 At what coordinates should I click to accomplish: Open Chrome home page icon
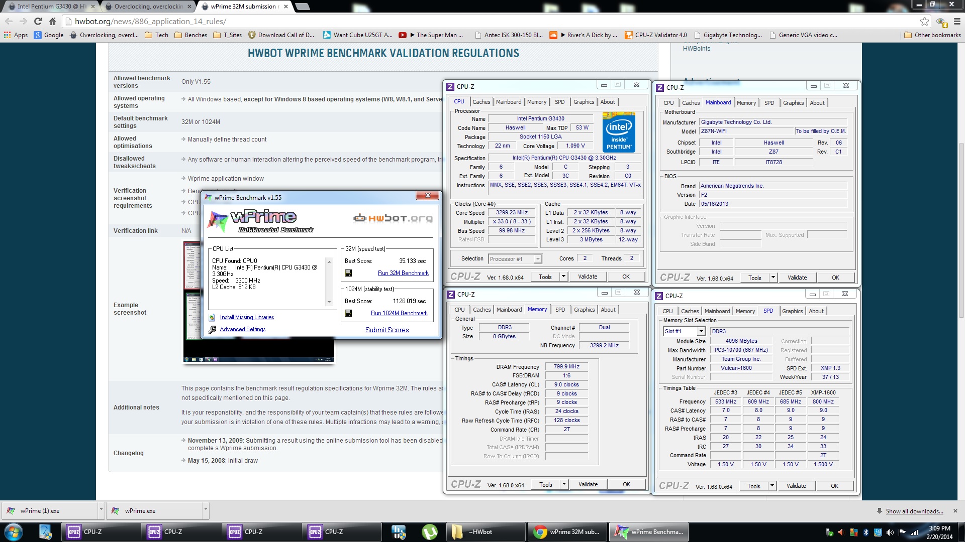point(52,21)
